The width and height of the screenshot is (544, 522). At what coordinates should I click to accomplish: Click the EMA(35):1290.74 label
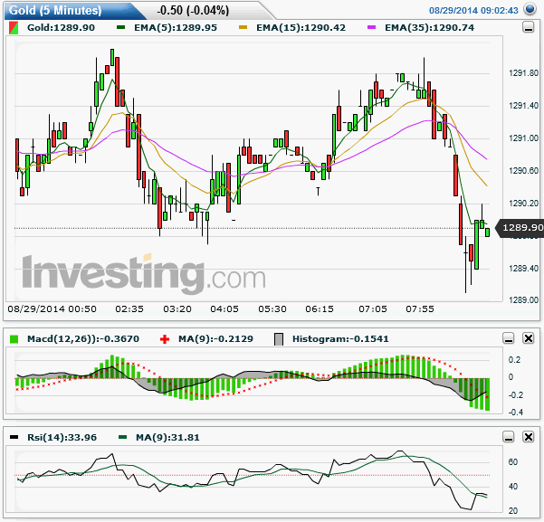[x=430, y=28]
